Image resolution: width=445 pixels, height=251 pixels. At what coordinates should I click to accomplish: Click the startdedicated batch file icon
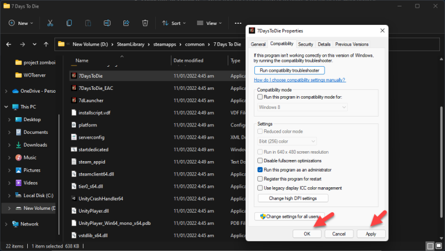(x=74, y=150)
